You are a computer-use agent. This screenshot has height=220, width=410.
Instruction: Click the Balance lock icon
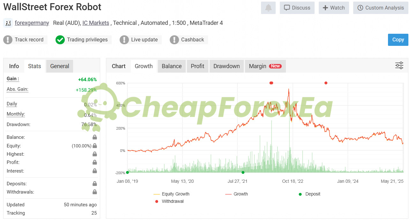pos(95,137)
